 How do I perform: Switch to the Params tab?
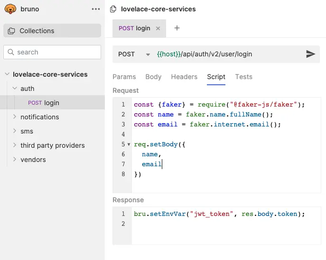pyautogui.click(x=124, y=77)
